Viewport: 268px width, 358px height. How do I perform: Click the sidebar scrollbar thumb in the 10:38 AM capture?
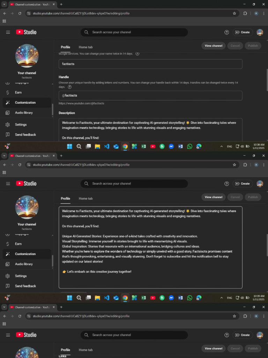pos(52,109)
